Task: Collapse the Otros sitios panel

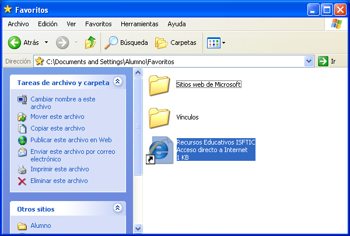Action: click(118, 208)
